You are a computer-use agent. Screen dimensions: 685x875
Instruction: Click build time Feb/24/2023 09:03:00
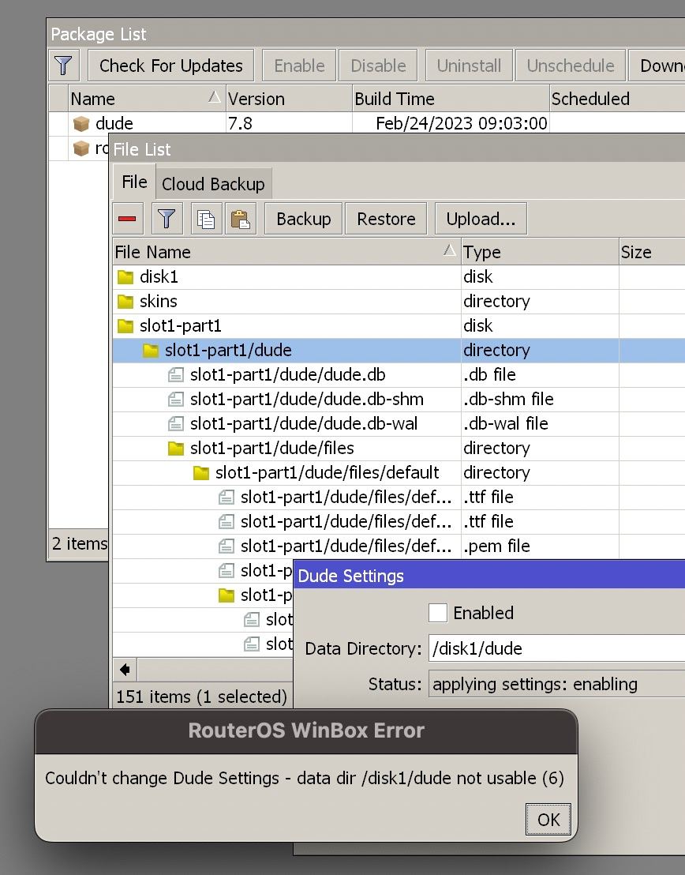(462, 123)
